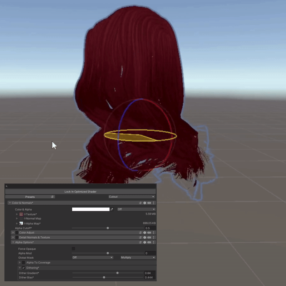
Task: Click the presets sliders icon in Color Adjust header
Action: (x=140, y=233)
